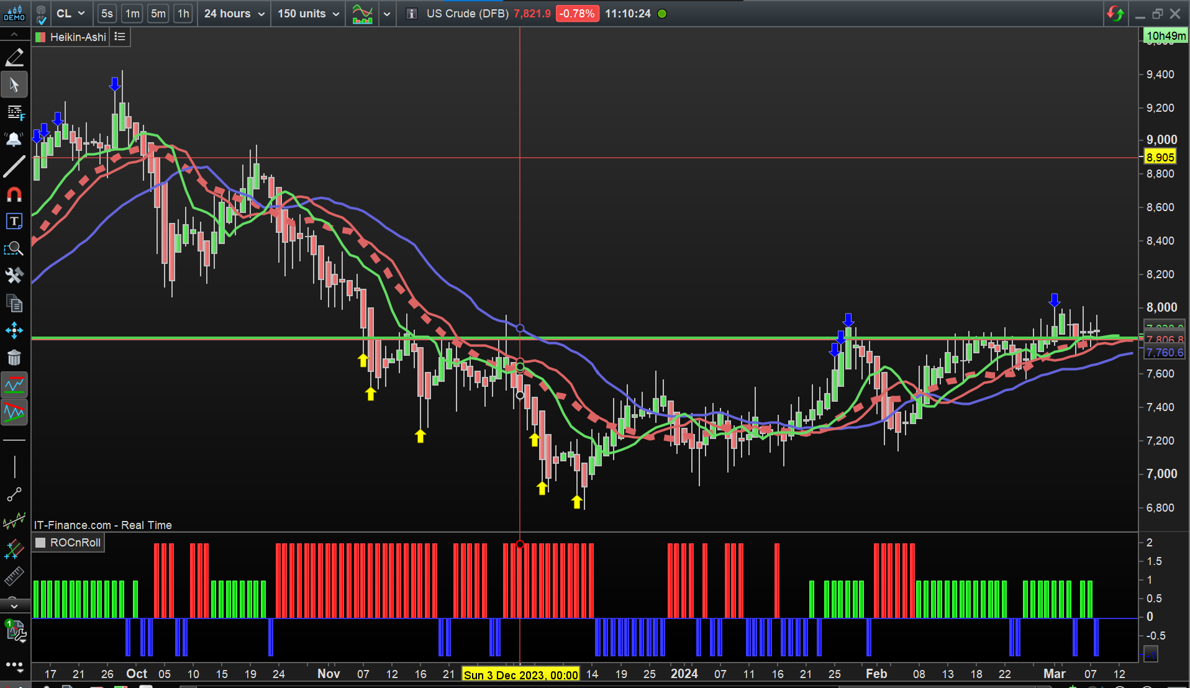The width and height of the screenshot is (1190, 688).
Task: Toggle horizontal support resistance detection
Action: pyautogui.click(x=14, y=385)
